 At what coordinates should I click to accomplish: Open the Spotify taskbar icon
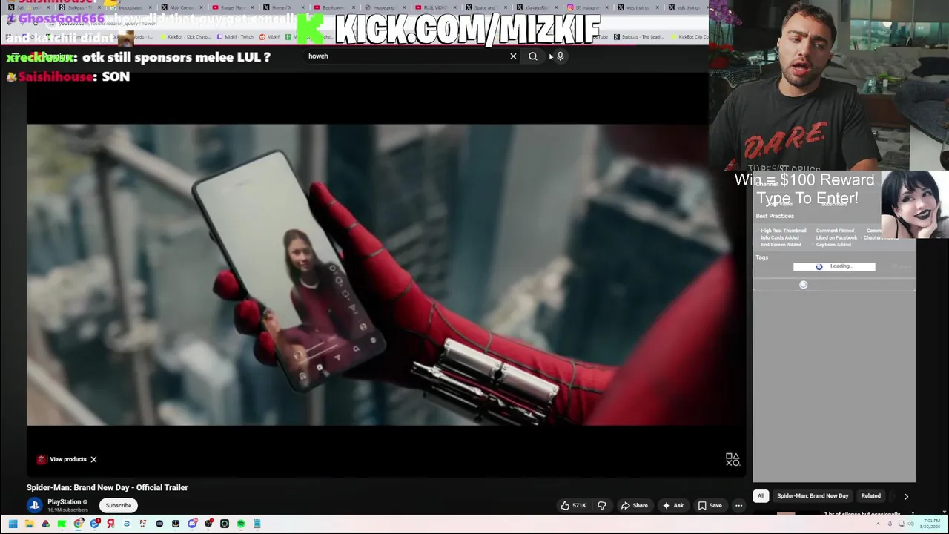tap(241, 524)
